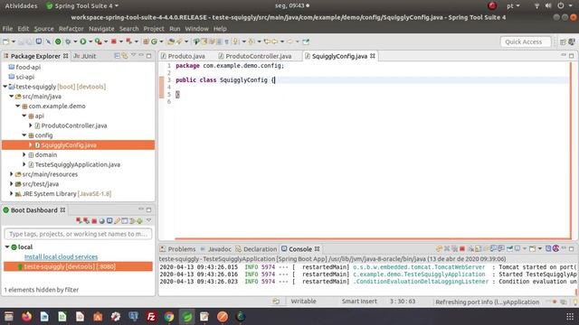Toggle Word Wrap in Console toolbar
This screenshot has width=579, height=325.
[486, 249]
